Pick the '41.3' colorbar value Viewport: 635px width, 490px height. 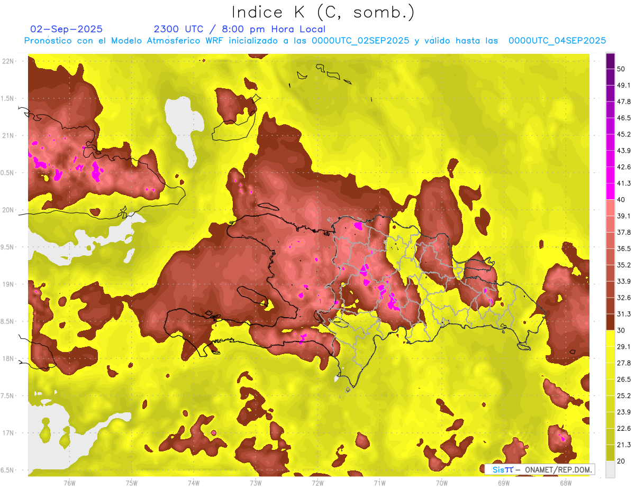[x=623, y=183]
